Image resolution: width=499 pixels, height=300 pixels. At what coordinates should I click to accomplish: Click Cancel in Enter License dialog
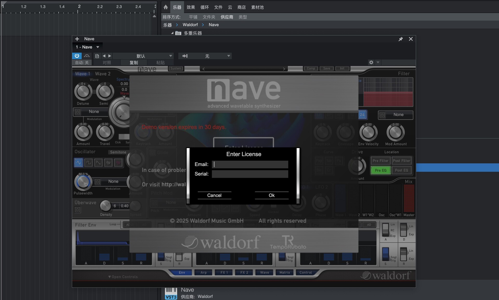[x=214, y=195]
